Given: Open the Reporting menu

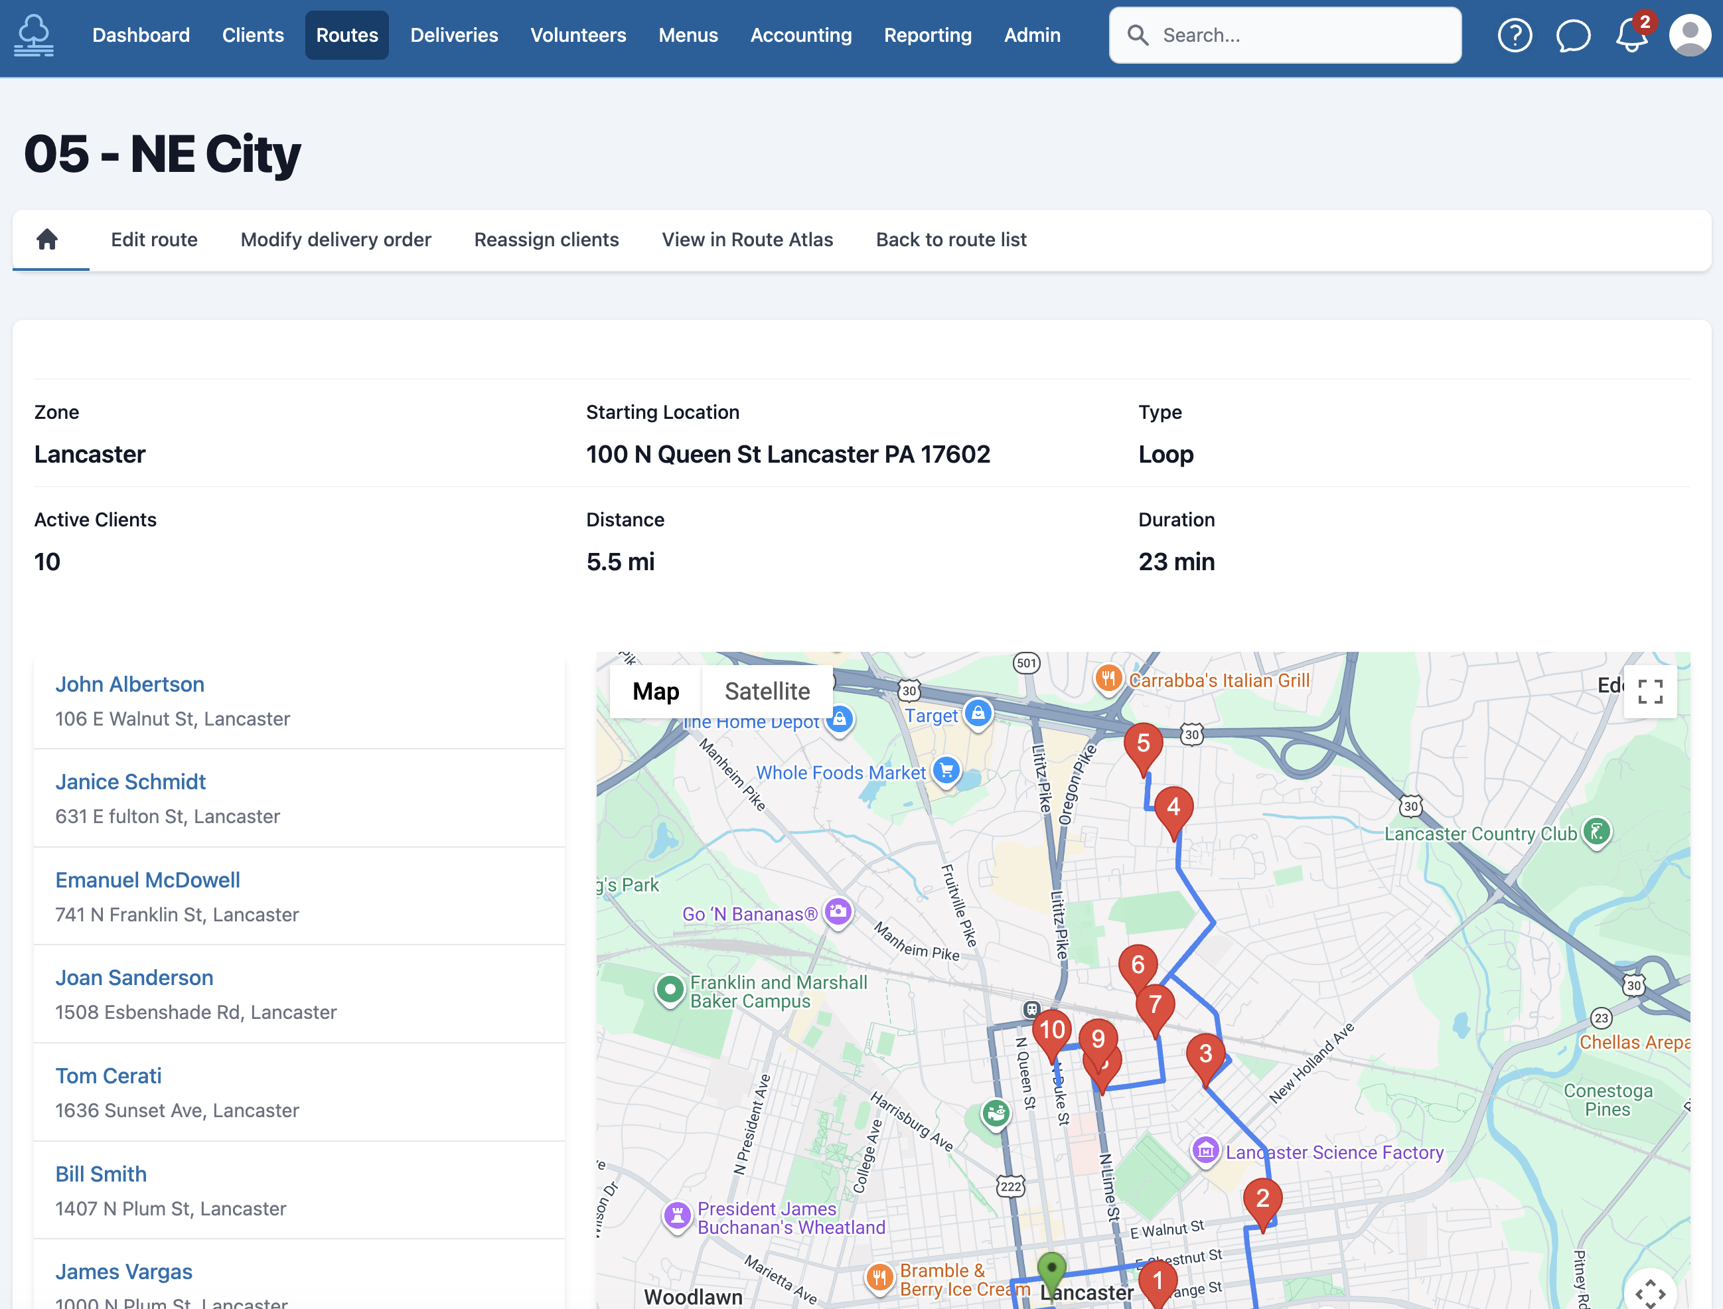Looking at the screenshot, I should click(928, 35).
